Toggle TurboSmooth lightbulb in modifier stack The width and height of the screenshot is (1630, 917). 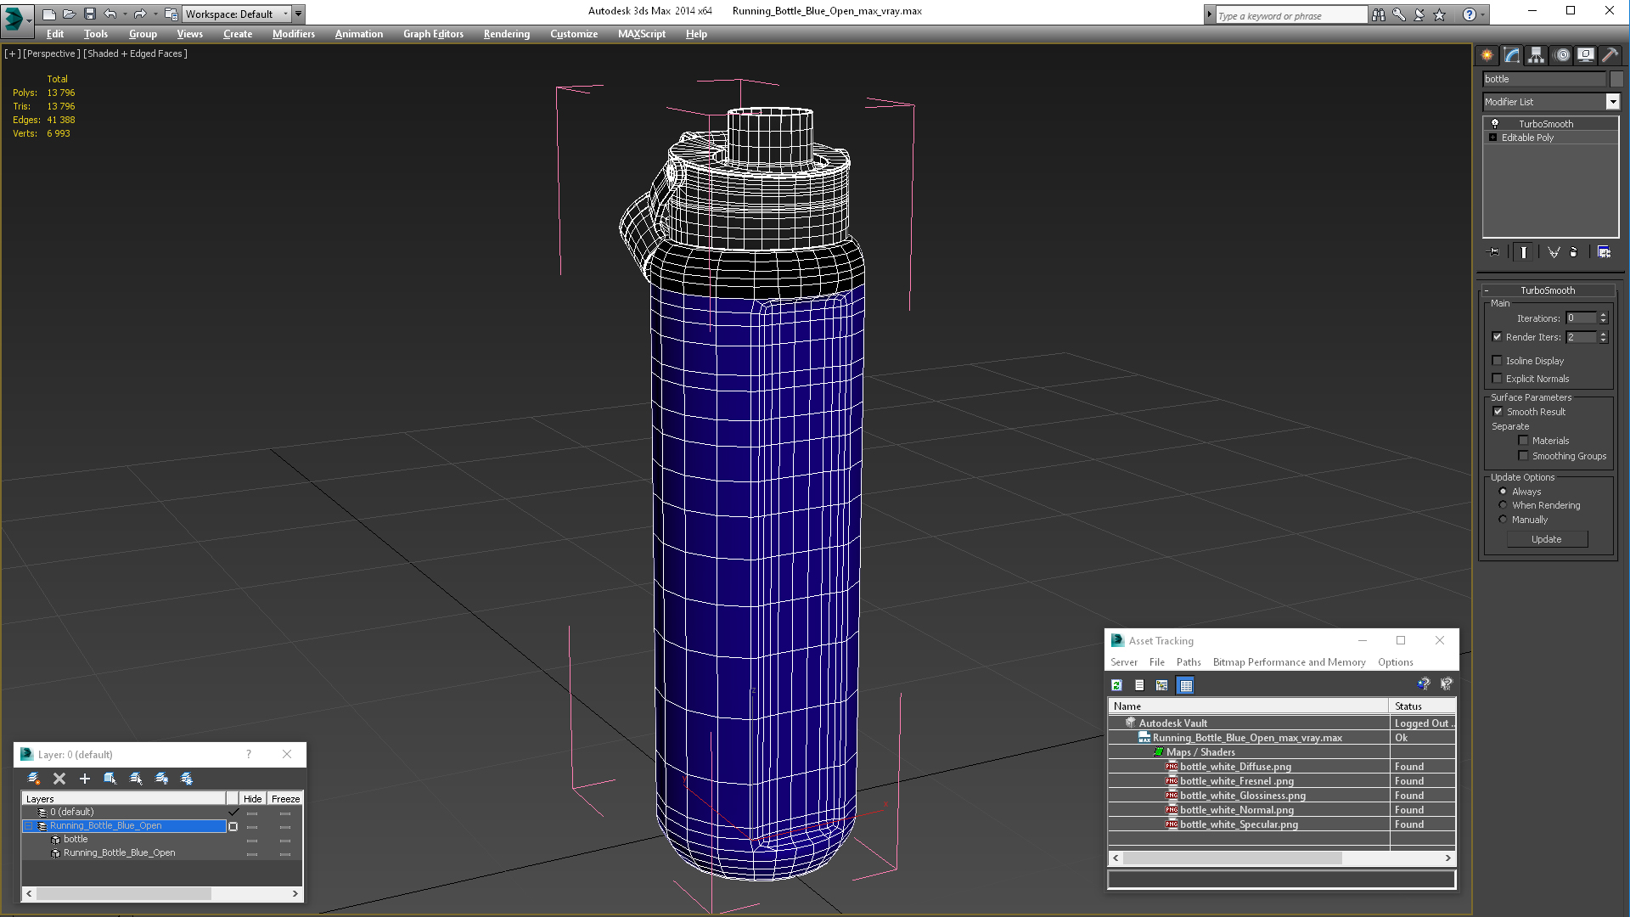click(x=1495, y=124)
